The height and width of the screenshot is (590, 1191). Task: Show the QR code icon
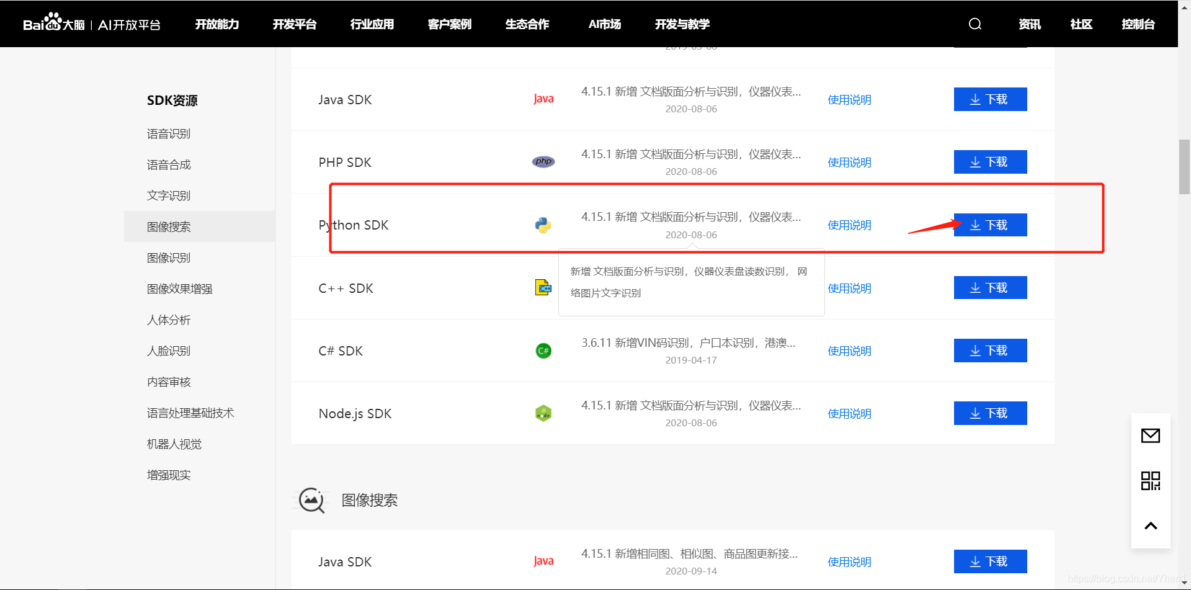[1151, 481]
